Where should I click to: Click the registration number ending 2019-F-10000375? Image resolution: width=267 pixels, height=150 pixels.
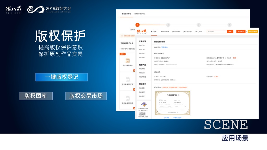[x=224, y=65]
